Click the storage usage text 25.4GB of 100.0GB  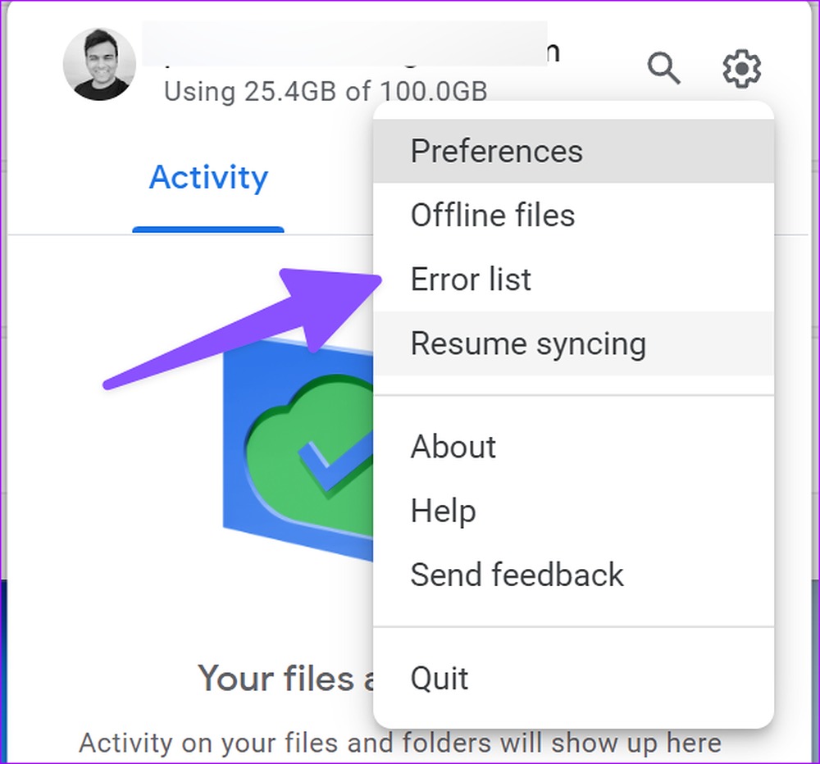pyautogui.click(x=326, y=92)
